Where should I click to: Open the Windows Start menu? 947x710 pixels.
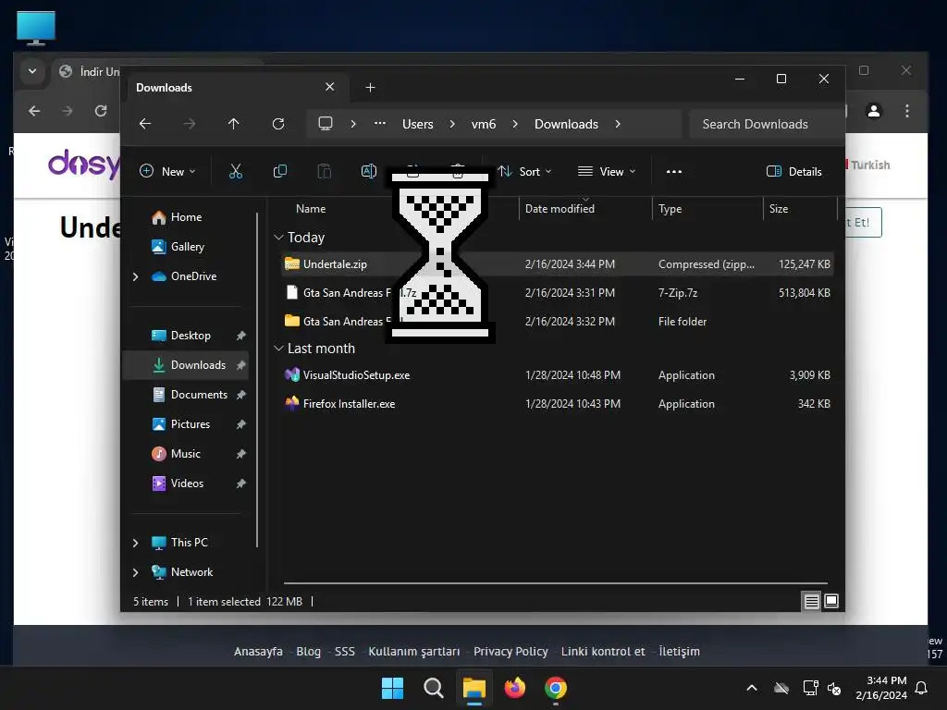[x=392, y=688]
